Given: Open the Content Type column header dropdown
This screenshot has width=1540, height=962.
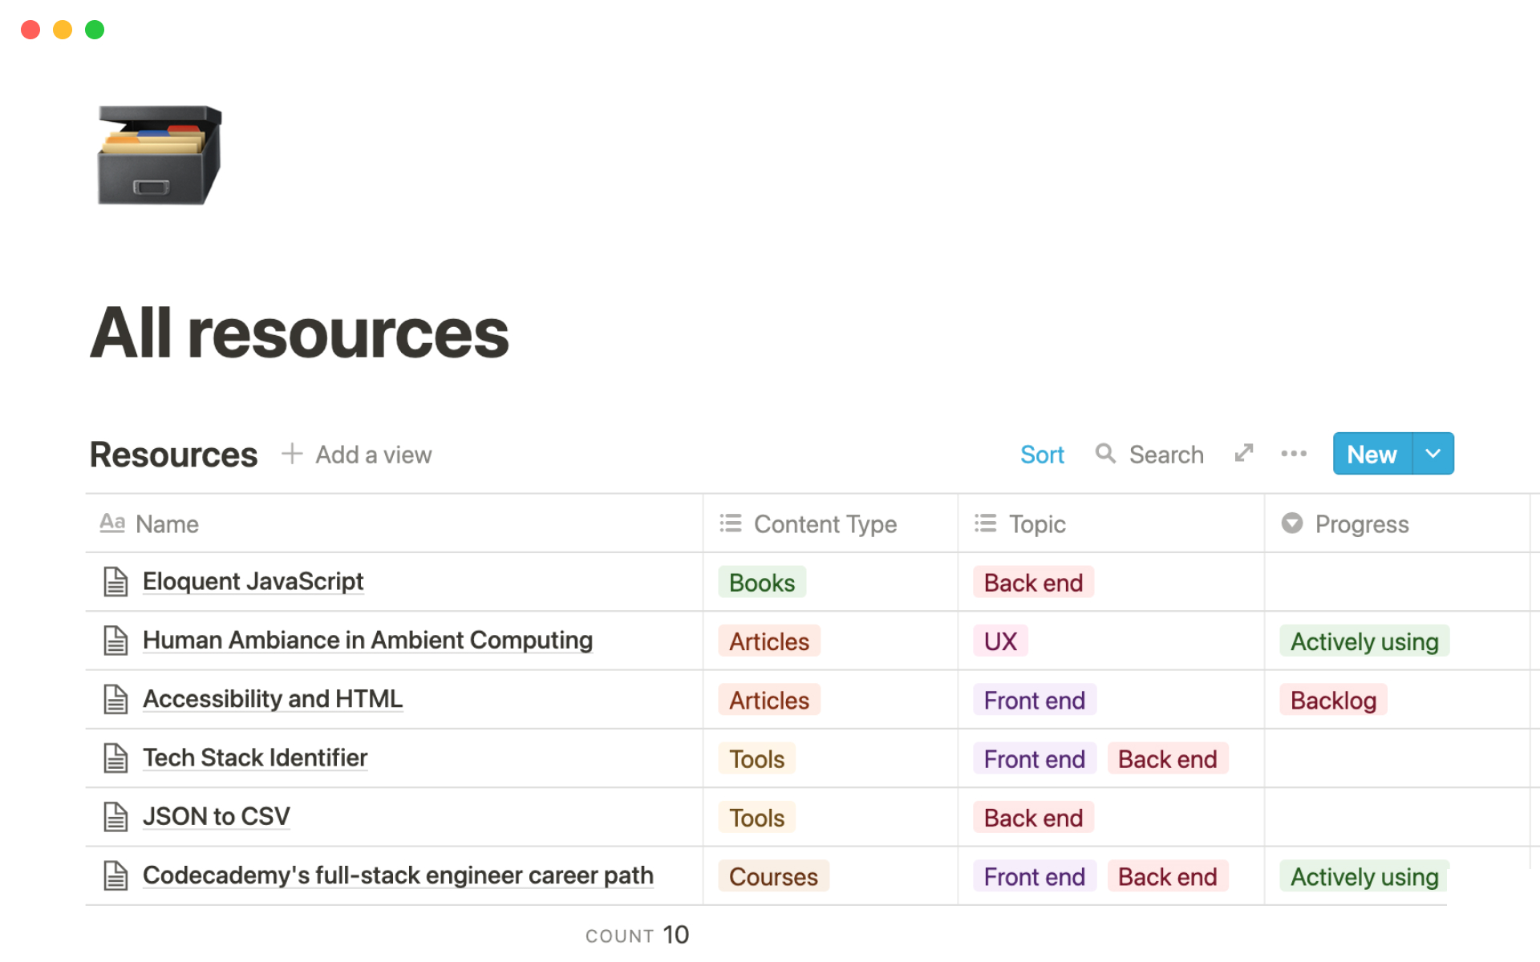Looking at the screenshot, I should tap(825, 523).
